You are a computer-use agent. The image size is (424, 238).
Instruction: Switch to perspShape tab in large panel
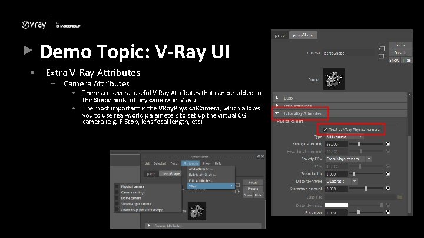(x=303, y=35)
